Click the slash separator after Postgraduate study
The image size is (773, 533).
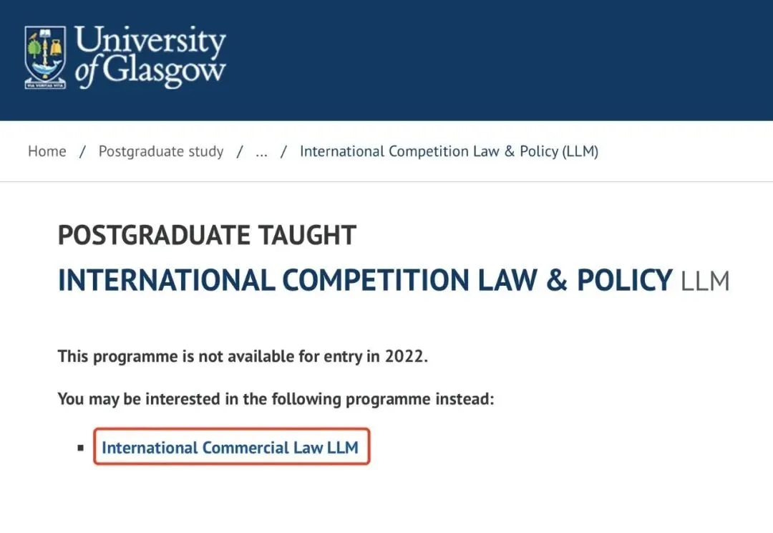point(240,151)
